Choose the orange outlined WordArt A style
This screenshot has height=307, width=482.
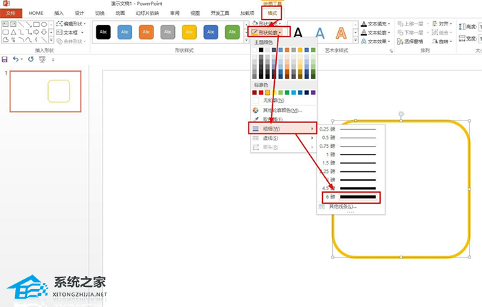[x=342, y=32]
